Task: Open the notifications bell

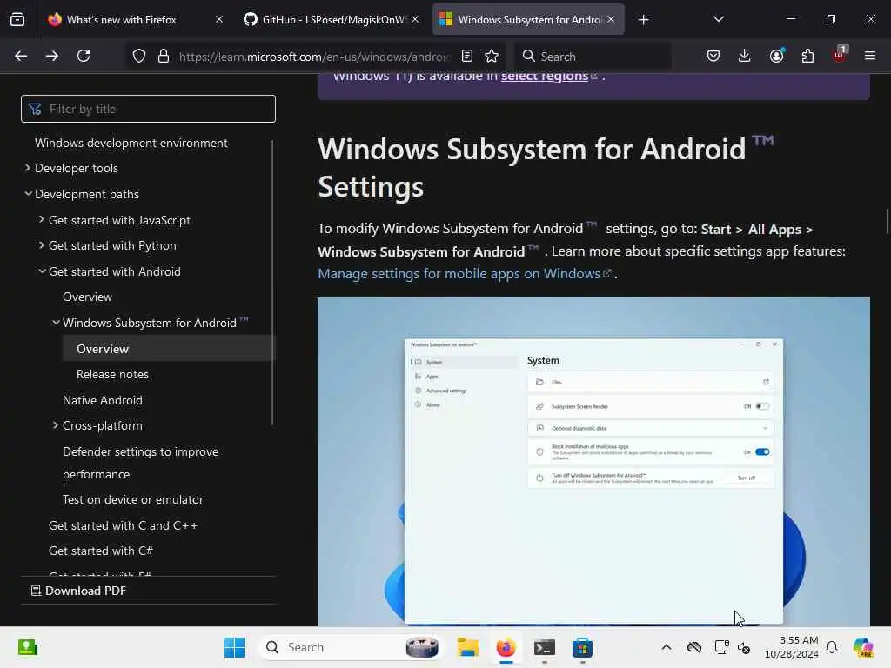Action: click(x=832, y=647)
